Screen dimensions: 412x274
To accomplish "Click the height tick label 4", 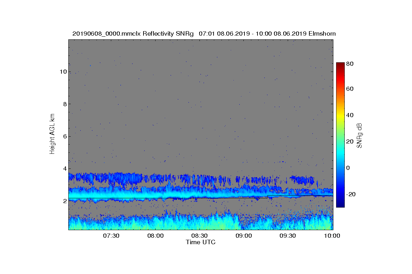I will tap(64, 169).
